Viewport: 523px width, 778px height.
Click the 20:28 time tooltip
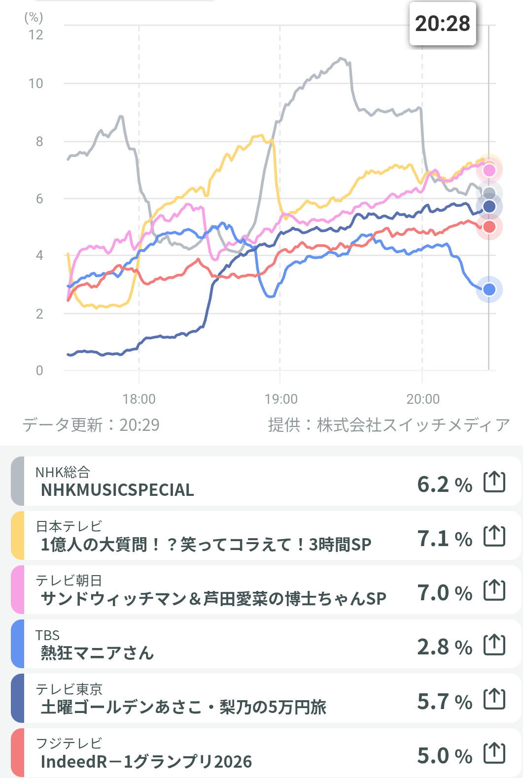coord(443,24)
